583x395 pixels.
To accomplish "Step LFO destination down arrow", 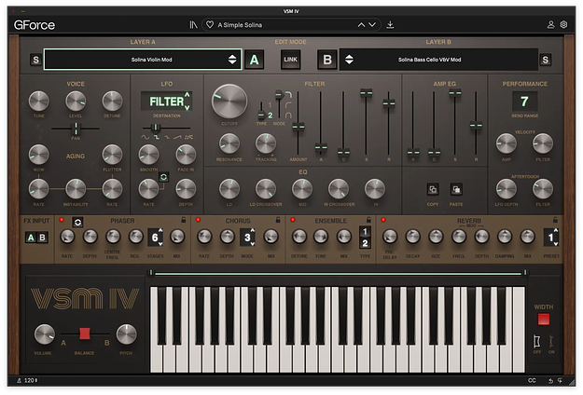I will click(x=187, y=108).
